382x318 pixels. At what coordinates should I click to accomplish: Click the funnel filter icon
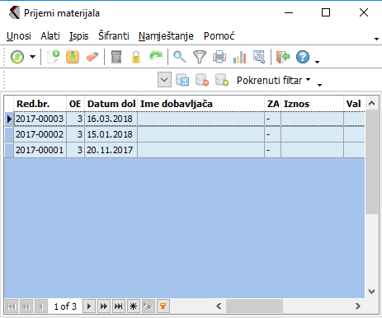point(200,57)
